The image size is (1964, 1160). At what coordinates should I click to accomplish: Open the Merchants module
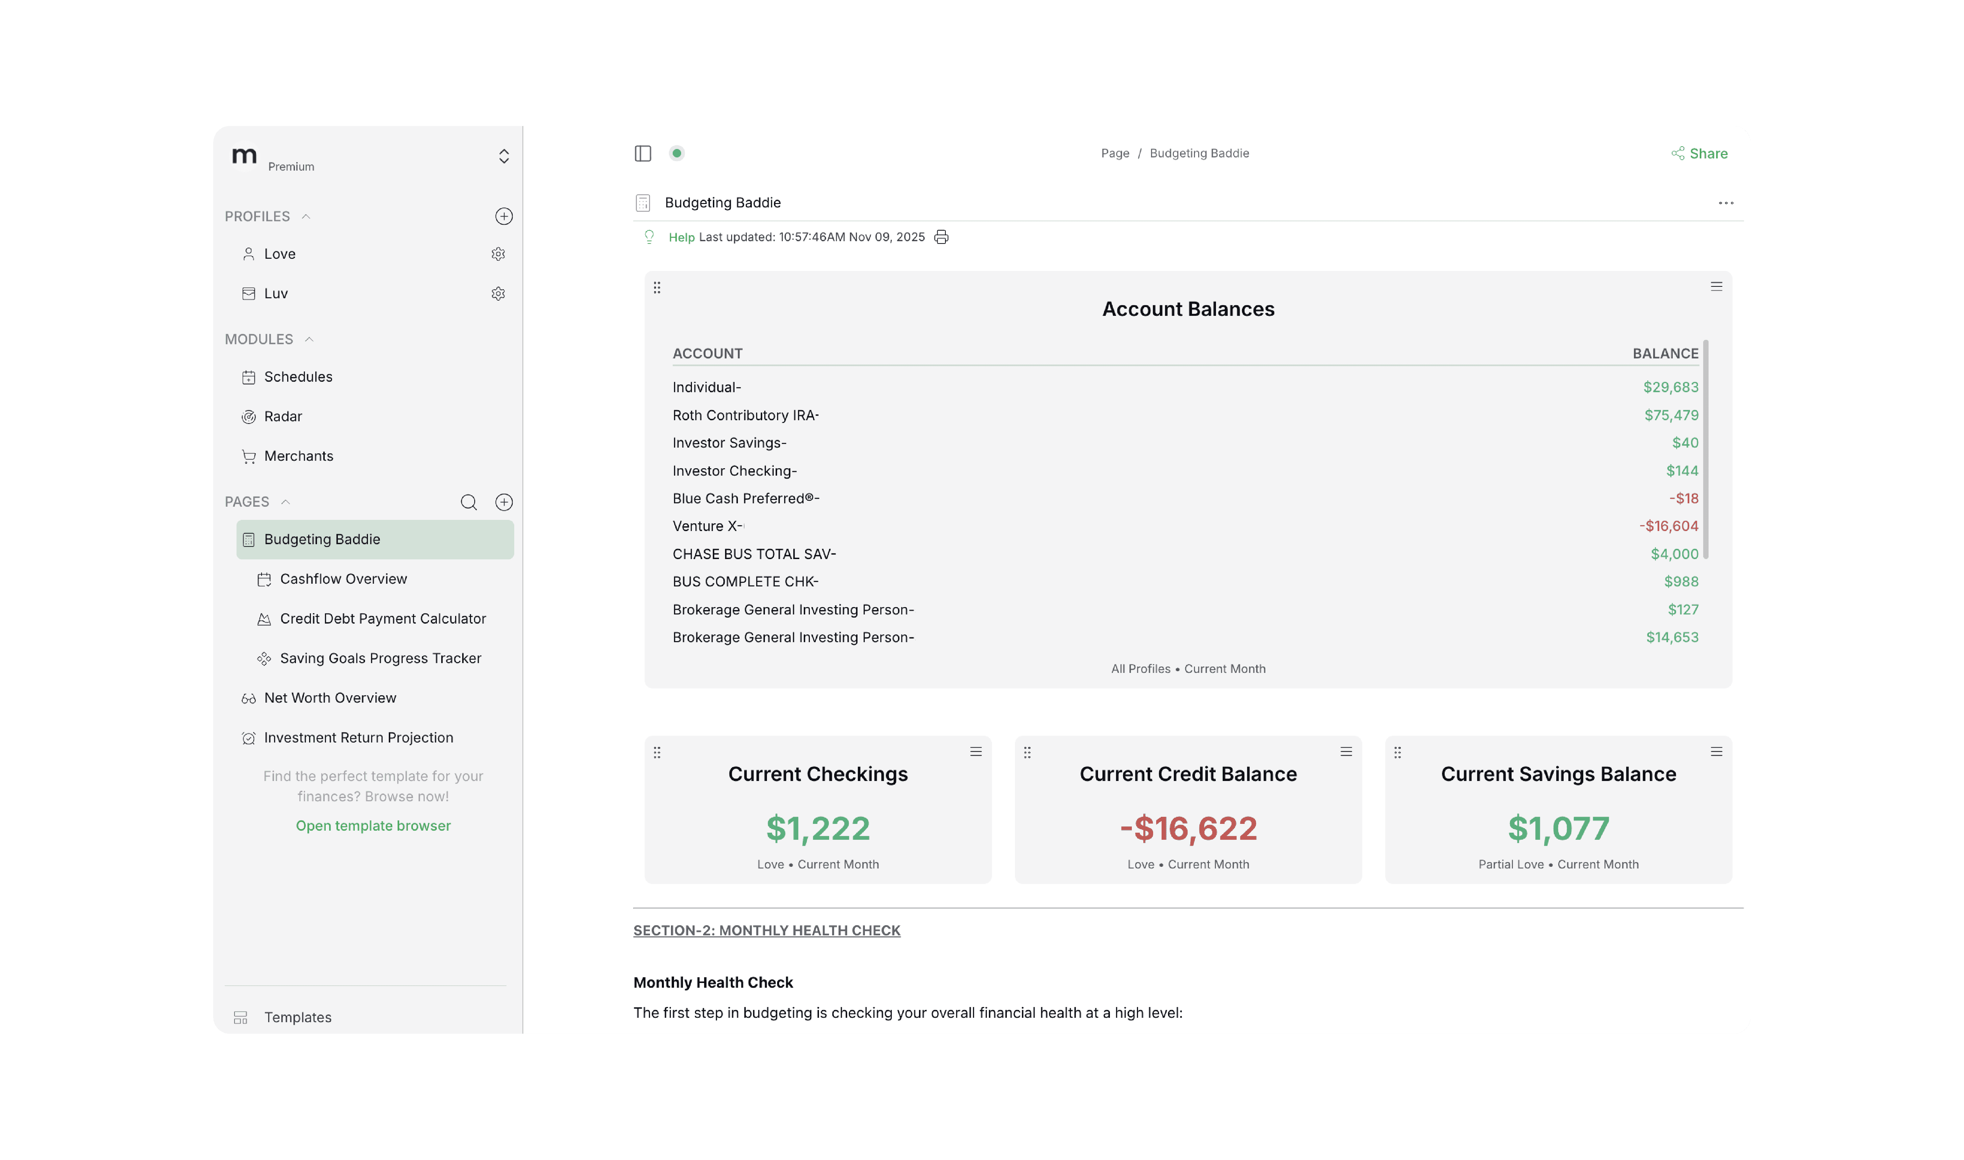tap(299, 456)
